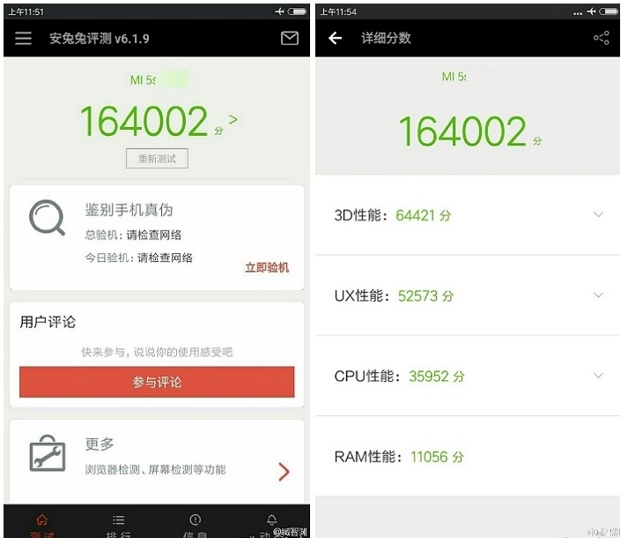This screenshot has width=628, height=538.
Task: Tap the back arrow on details screen
Action: click(335, 38)
